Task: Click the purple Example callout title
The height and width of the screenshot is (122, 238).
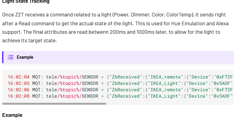Action: click(x=25, y=57)
